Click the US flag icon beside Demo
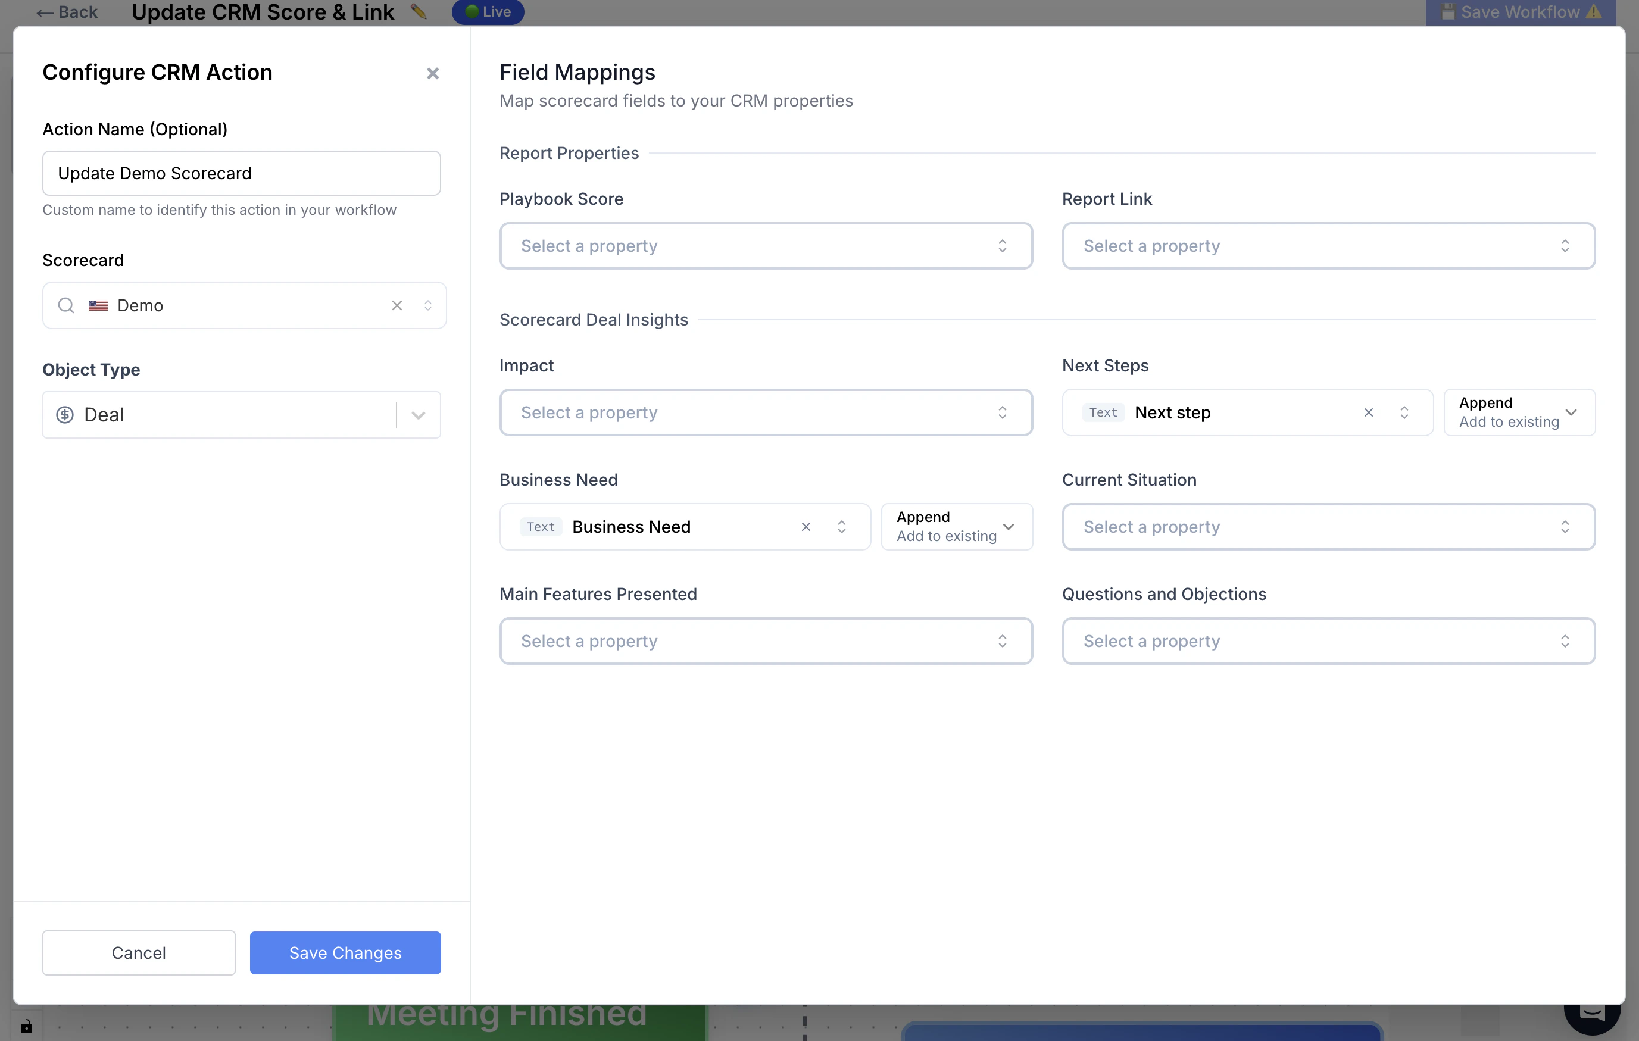The height and width of the screenshot is (1041, 1639). [x=98, y=305]
